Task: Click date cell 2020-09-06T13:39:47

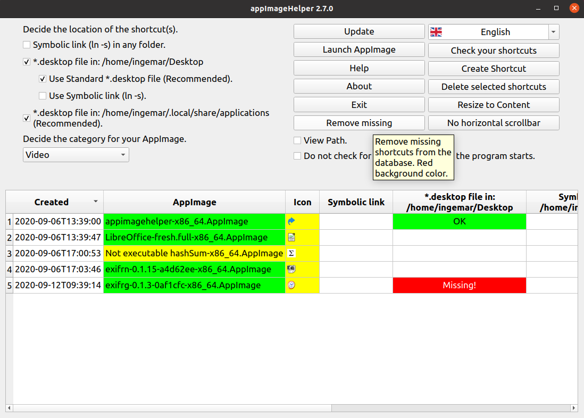Action: click(x=58, y=237)
